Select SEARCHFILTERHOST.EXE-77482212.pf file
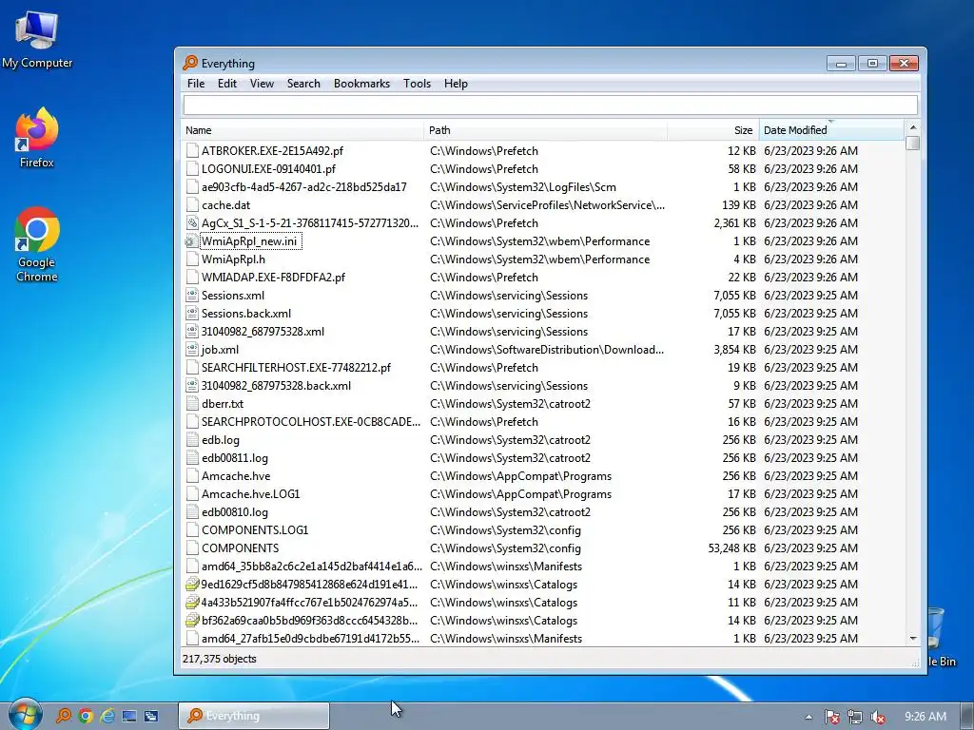The image size is (974, 730). 296,368
